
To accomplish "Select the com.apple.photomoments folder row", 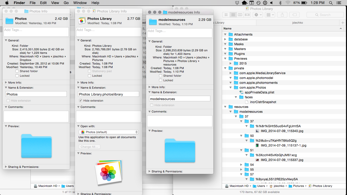I will click(x=284, y=83).
